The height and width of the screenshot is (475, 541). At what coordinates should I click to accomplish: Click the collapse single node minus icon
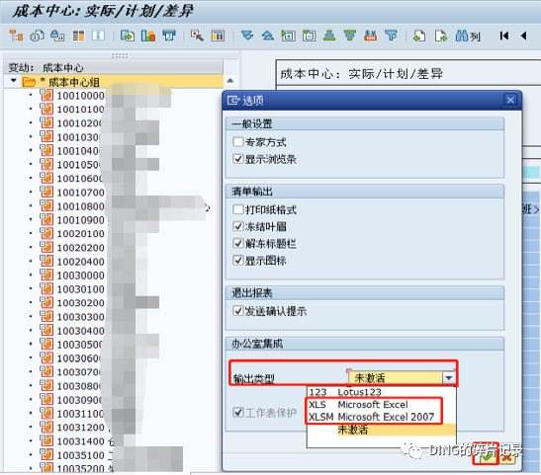tap(310, 36)
